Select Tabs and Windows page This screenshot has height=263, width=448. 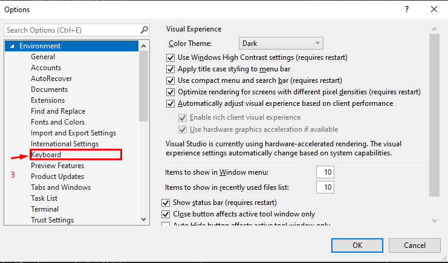61,187
